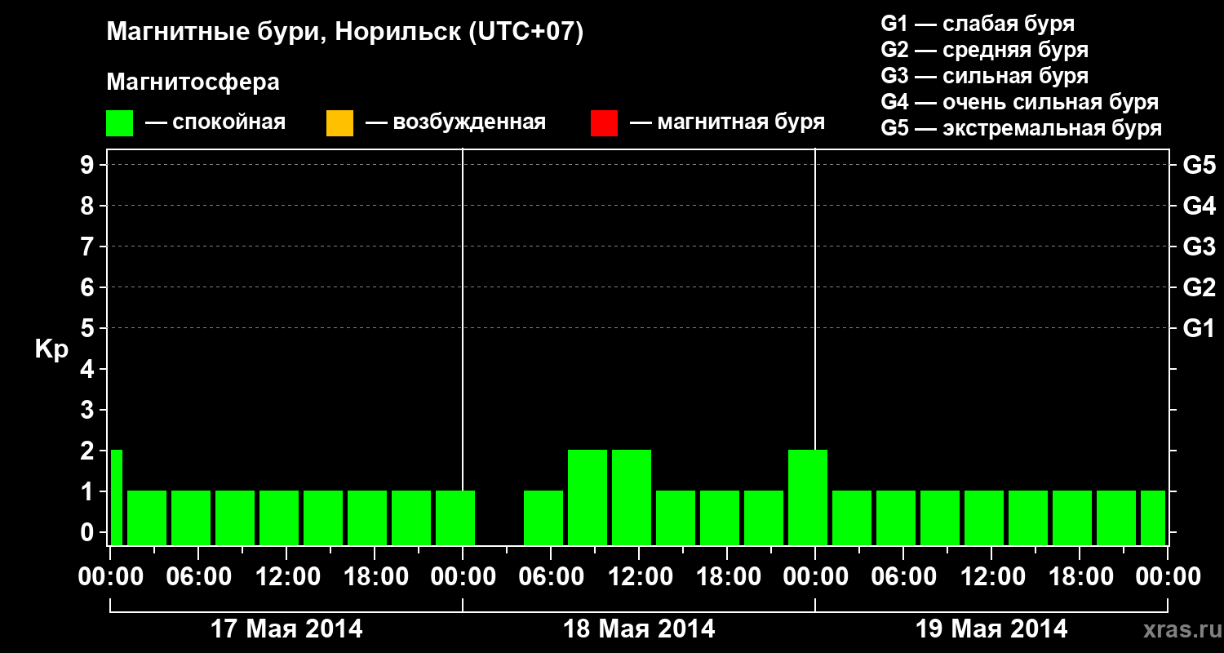Screen dimensions: 1224x653
Task: Click 'G1 — слабая буря' legend line
Action: pos(978,23)
